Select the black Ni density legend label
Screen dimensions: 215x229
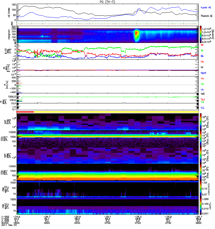click(202, 67)
